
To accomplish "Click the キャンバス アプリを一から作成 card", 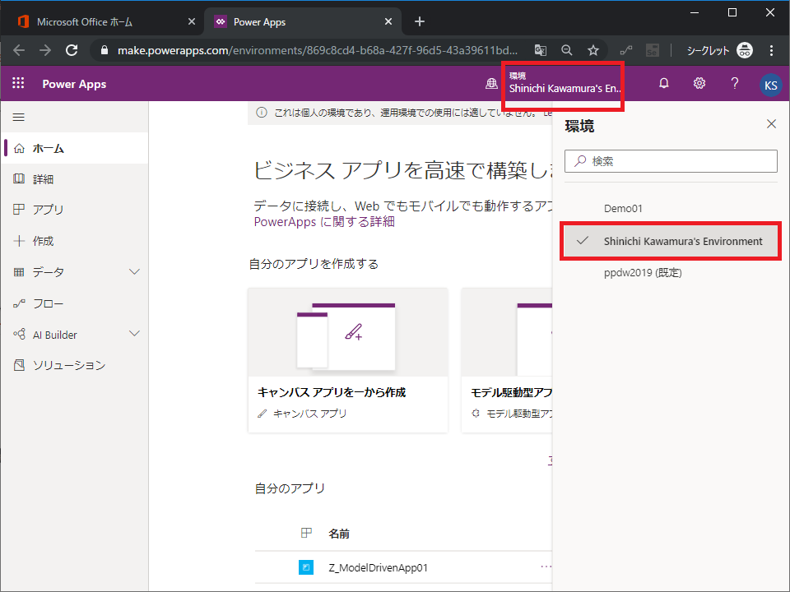I will coord(347,360).
